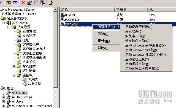Select 启动资源管理器(R) in the submenu
Viewport: 176px width, 108px height.
[x=146, y=27]
